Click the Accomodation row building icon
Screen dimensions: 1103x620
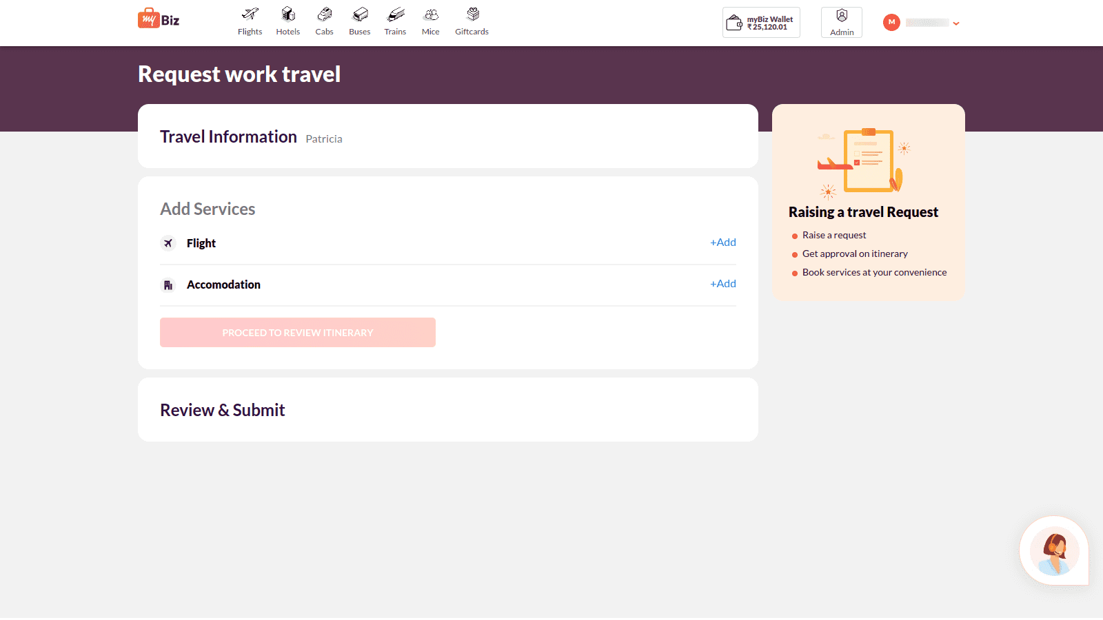pyautogui.click(x=168, y=285)
